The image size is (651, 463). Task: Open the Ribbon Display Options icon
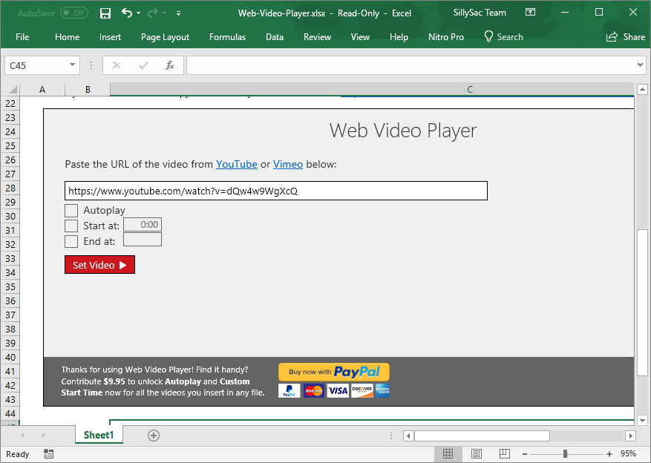tap(530, 12)
